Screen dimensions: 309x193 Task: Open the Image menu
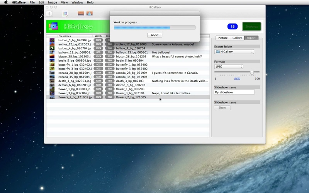(53, 2)
